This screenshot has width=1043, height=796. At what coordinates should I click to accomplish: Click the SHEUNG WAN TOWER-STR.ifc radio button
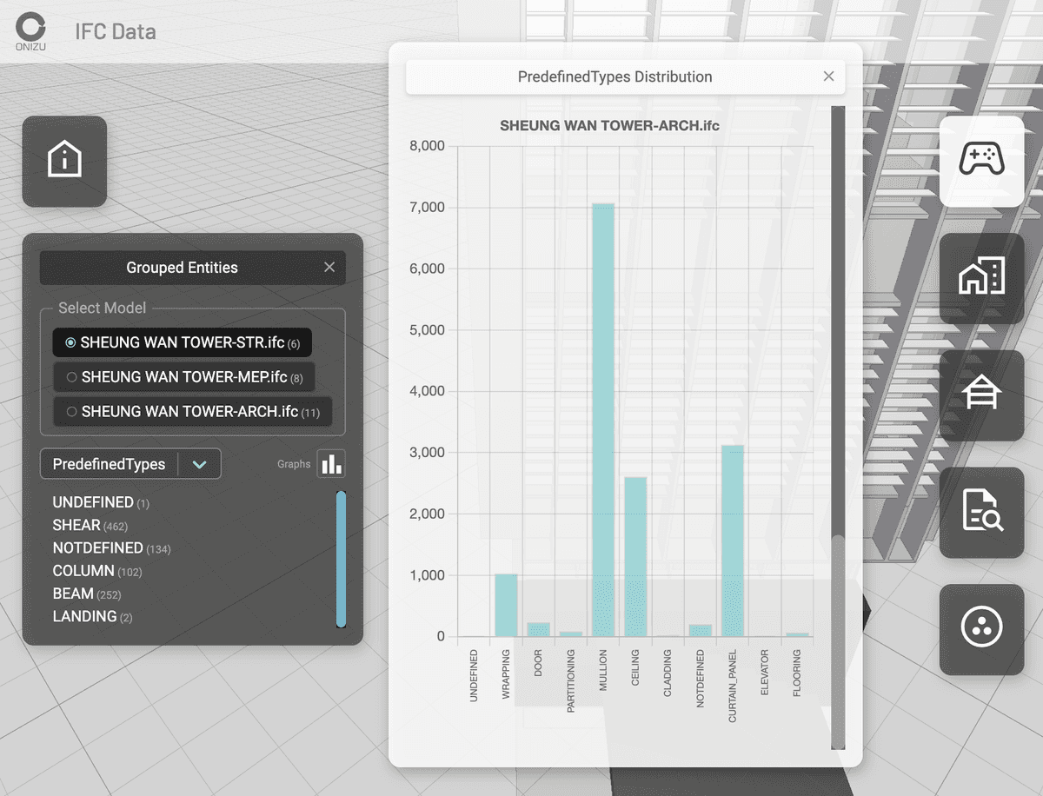[70, 342]
